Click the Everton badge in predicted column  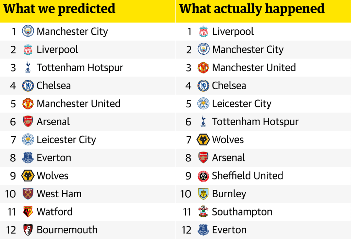(x=28, y=158)
